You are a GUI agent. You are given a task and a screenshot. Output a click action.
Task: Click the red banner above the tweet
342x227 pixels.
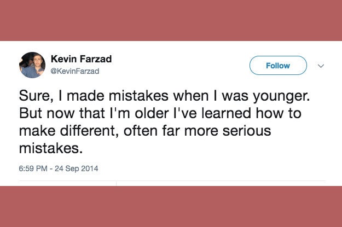[171, 20]
